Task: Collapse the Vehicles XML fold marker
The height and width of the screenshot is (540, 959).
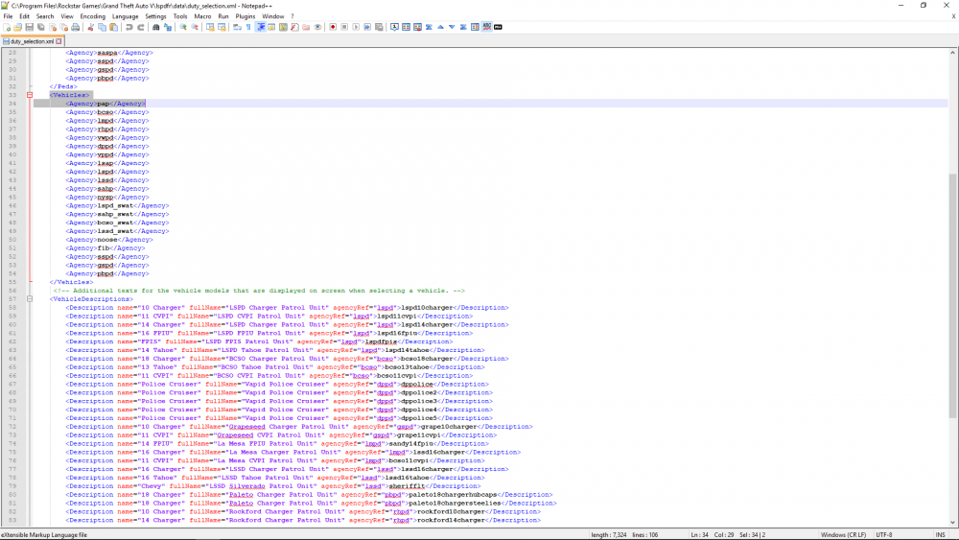Action: pyautogui.click(x=30, y=95)
